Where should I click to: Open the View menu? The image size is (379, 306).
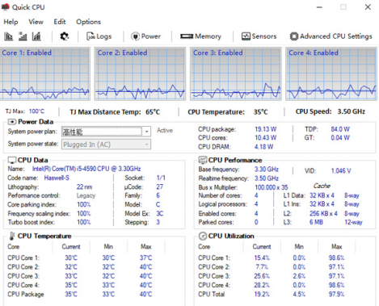[36, 22]
